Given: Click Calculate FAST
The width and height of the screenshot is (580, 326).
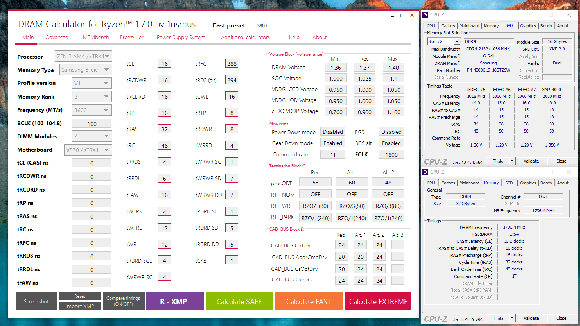Looking at the screenshot, I should [x=309, y=301].
